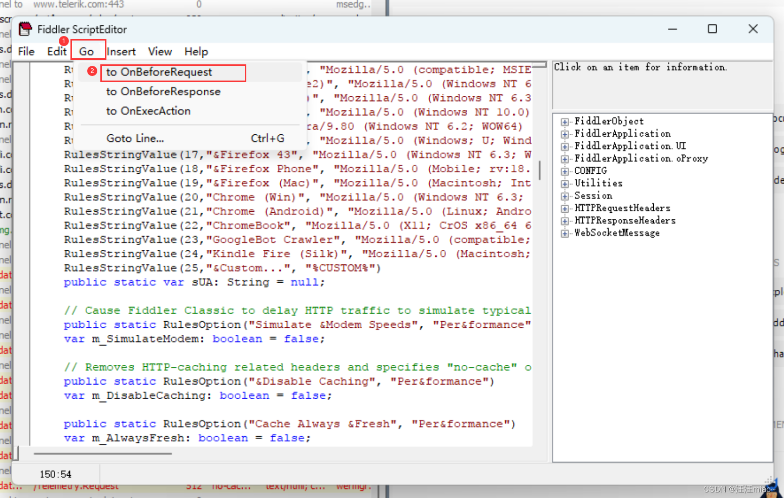Image resolution: width=784 pixels, height=498 pixels.
Task: Expand the Session tree node
Action: coord(565,196)
